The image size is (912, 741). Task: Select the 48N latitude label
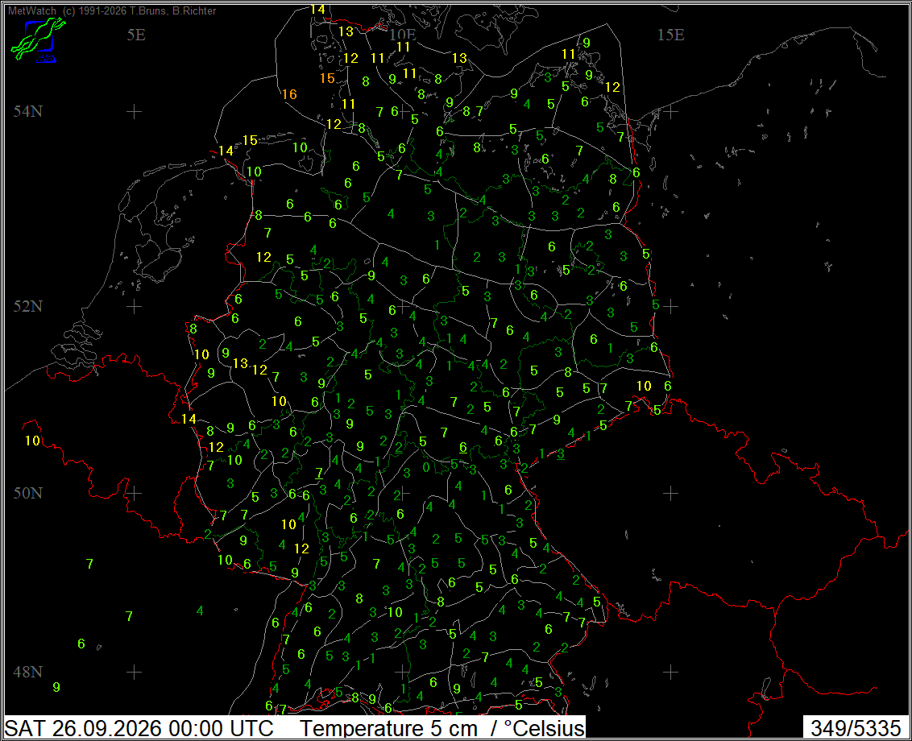click(x=28, y=672)
